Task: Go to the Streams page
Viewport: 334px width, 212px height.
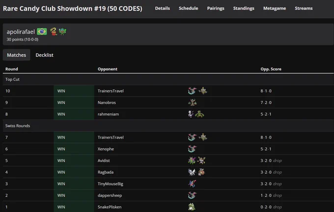Action: 304,8
